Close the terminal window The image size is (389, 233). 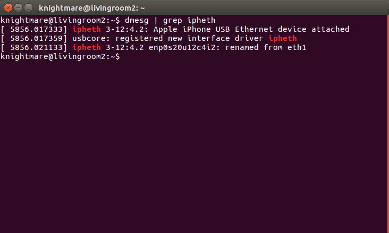click(x=7, y=7)
